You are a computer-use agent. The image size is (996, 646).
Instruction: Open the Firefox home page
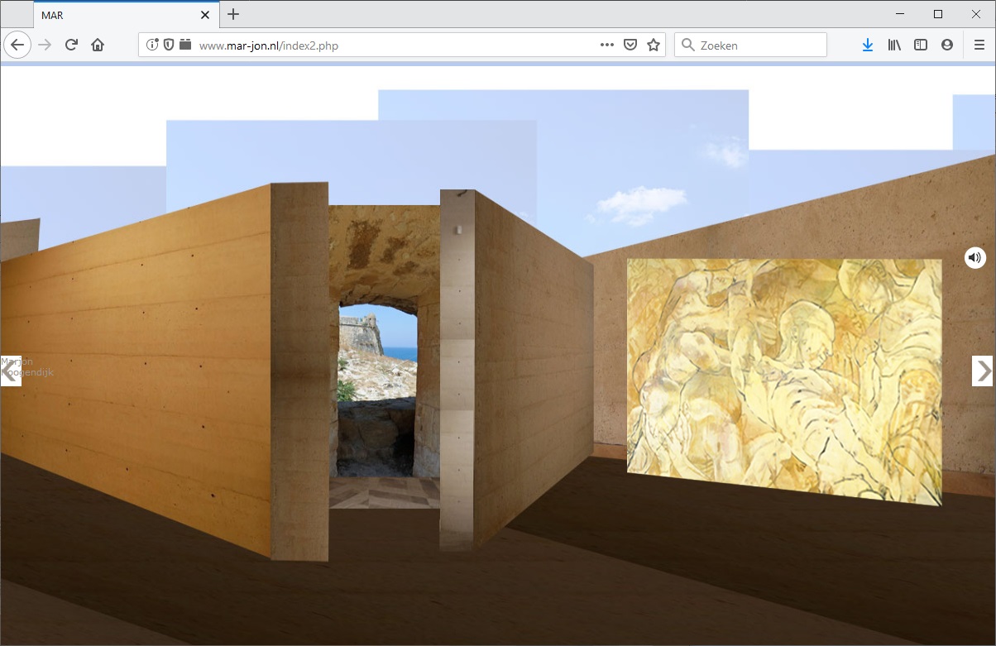[x=98, y=45]
